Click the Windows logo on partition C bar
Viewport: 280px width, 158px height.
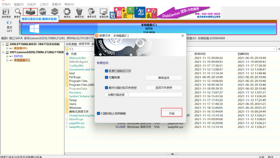(x=34, y=29)
